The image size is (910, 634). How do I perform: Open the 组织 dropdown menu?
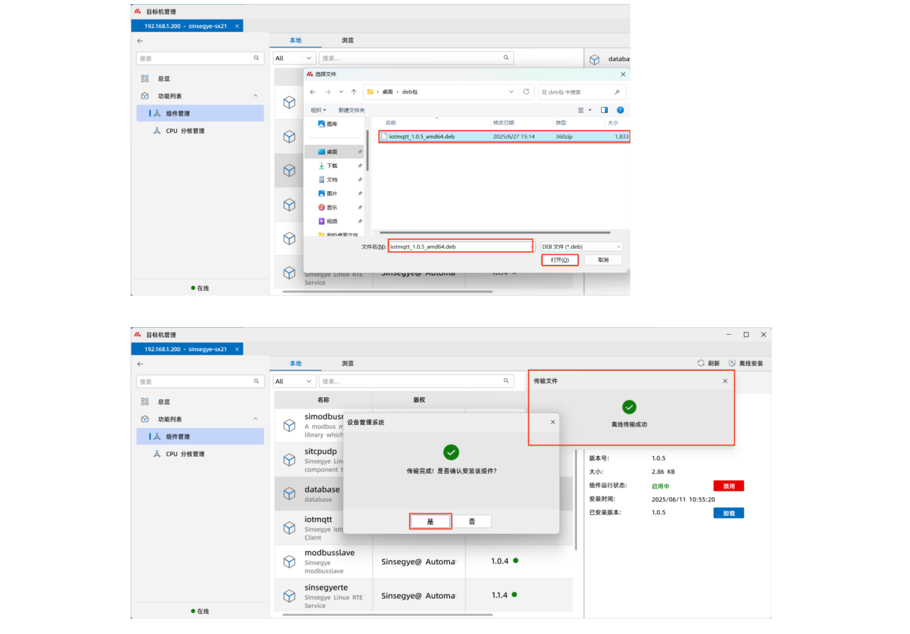(x=318, y=110)
